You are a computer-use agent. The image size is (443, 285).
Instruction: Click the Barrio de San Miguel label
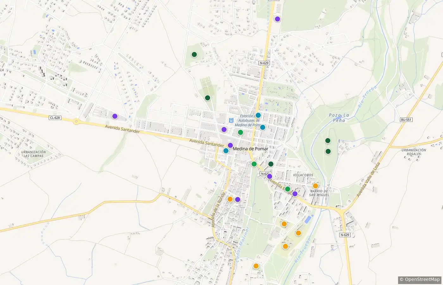319,193
